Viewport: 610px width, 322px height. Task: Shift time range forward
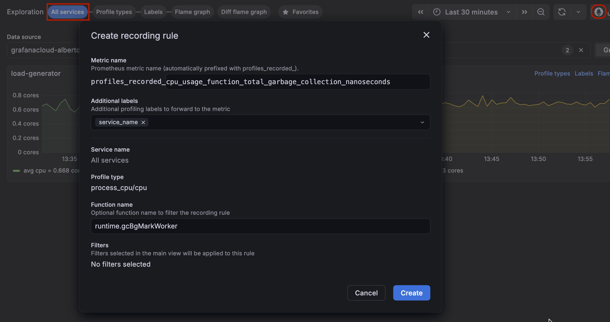[x=524, y=12]
